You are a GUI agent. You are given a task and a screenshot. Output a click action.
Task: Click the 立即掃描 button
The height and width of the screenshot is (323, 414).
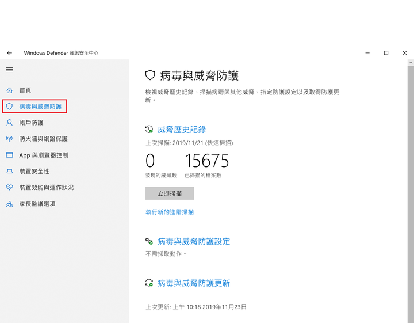170,193
